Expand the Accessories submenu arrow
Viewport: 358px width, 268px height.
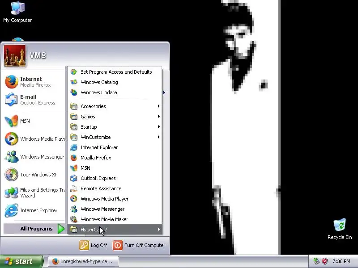click(158, 106)
